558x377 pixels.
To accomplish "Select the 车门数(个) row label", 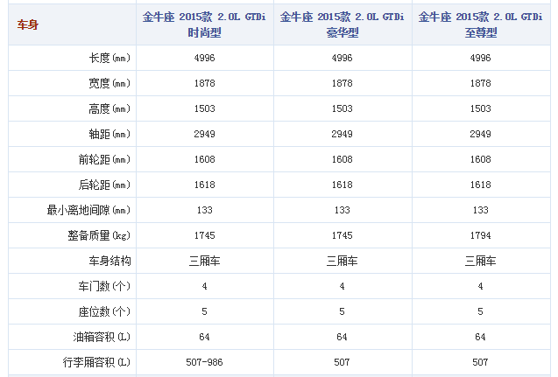I will [104, 286].
